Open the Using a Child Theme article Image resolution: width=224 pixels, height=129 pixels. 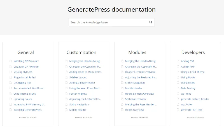[193, 72]
